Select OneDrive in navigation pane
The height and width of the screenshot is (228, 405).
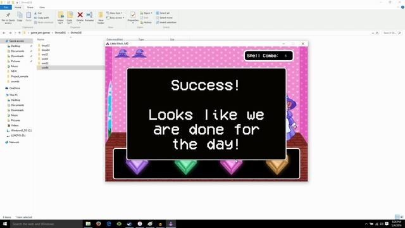coord(15,88)
